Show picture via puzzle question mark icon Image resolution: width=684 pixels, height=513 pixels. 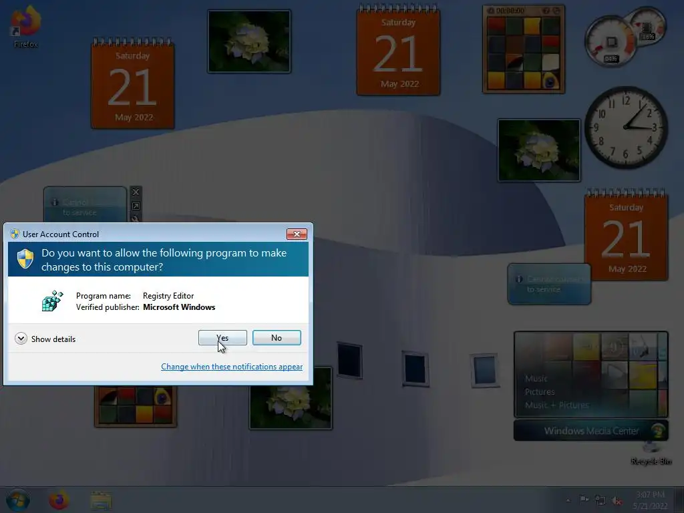coord(545,10)
